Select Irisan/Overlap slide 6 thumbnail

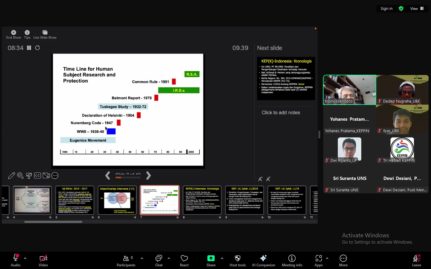point(117,200)
